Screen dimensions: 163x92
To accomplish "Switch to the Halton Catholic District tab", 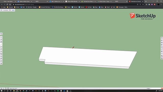I will coord(25,2).
